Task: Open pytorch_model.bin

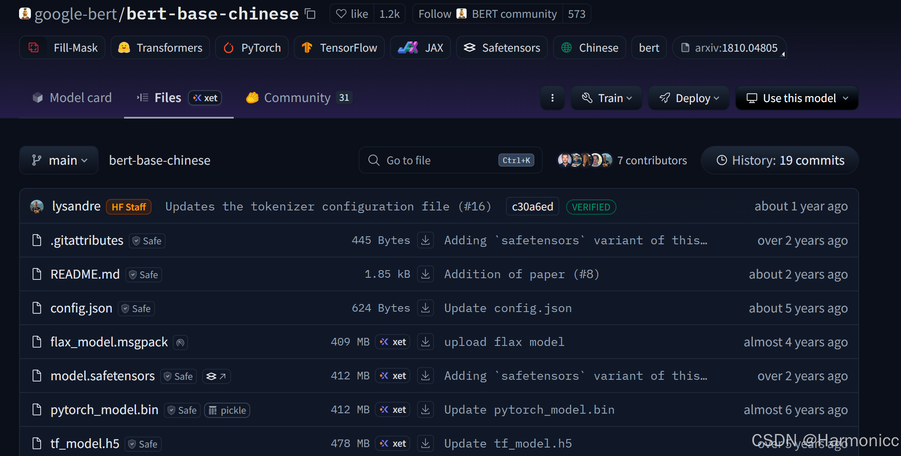Action: click(104, 410)
